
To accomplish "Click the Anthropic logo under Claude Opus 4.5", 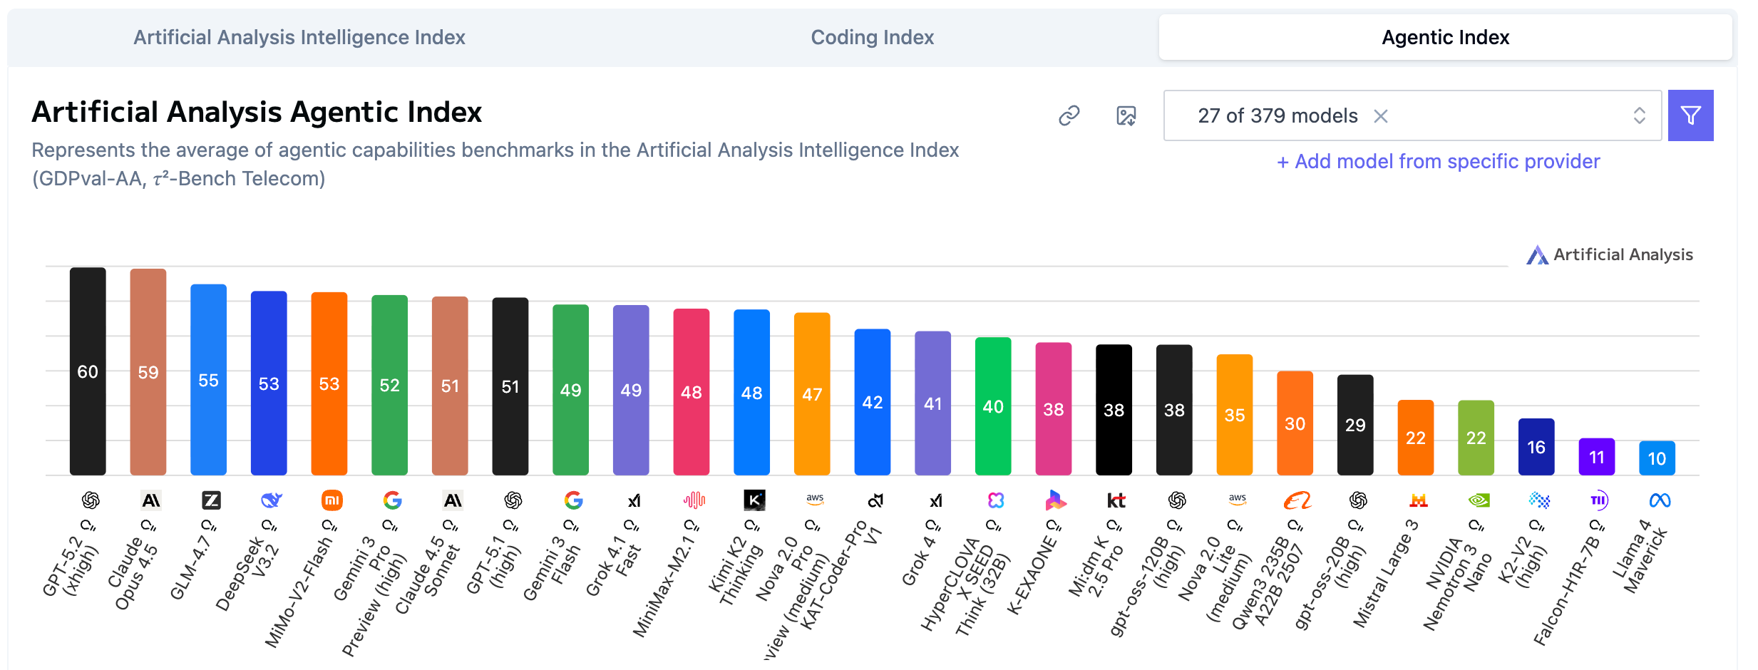I will (151, 500).
